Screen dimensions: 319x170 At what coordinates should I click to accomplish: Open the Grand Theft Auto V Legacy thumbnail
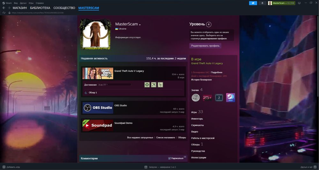click(98, 73)
